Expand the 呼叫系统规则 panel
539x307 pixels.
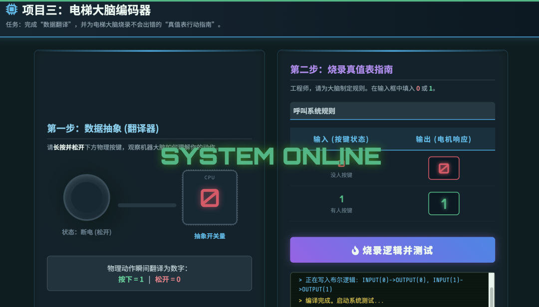click(x=392, y=111)
